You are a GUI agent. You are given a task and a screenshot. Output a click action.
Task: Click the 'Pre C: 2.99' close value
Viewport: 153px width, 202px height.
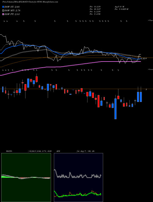(x=95, y=14)
